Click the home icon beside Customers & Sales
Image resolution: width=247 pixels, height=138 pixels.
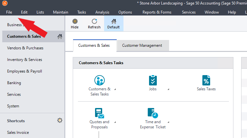[60, 36]
